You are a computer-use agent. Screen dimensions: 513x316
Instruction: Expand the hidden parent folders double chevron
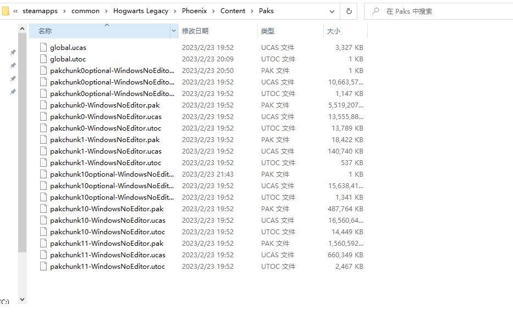click(15, 11)
